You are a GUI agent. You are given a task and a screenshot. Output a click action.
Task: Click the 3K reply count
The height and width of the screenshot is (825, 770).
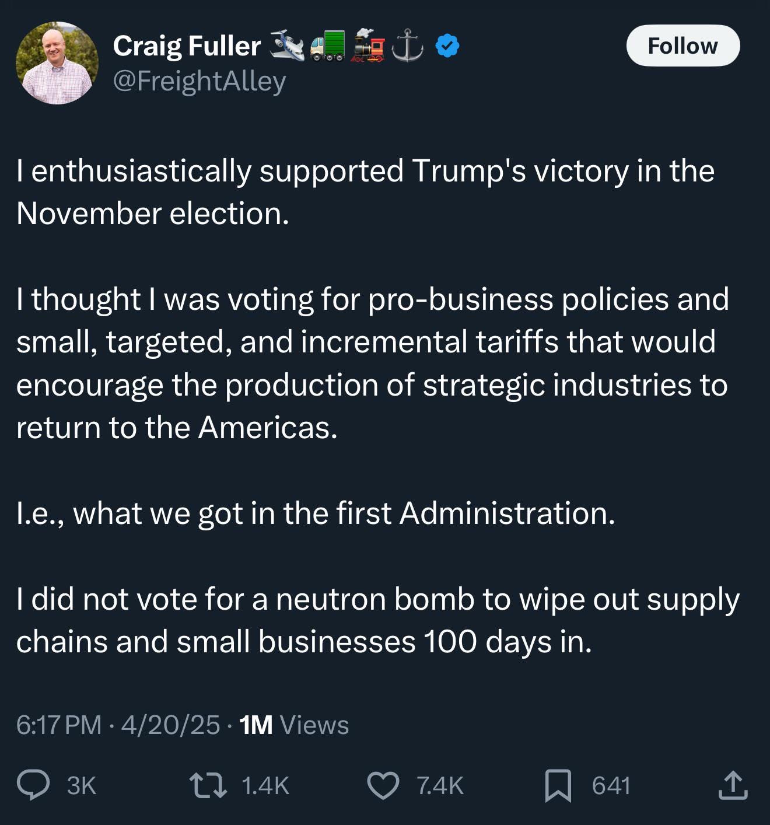tap(81, 785)
